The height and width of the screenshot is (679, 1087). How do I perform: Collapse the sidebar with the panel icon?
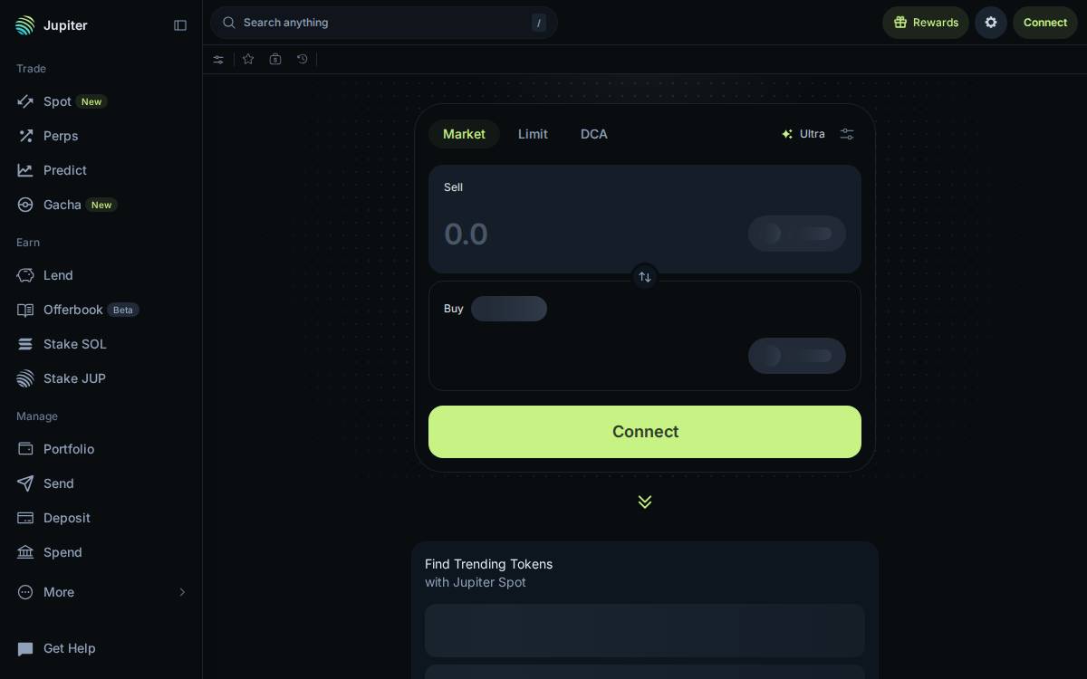tap(180, 25)
